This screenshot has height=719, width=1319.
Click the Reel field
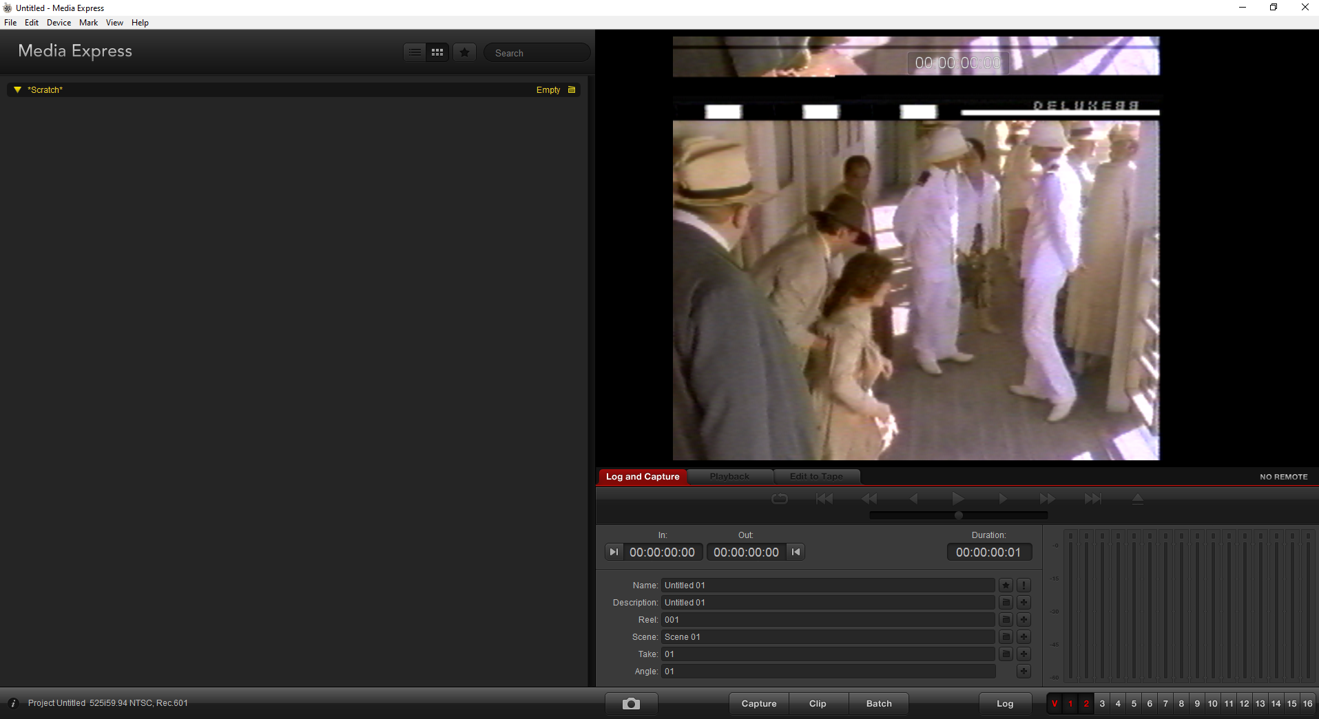tap(828, 620)
